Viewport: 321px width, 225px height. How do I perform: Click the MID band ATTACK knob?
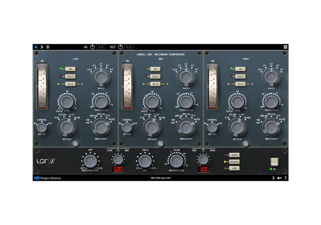(152, 127)
